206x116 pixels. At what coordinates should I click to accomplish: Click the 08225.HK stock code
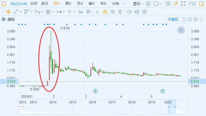click(19, 4)
